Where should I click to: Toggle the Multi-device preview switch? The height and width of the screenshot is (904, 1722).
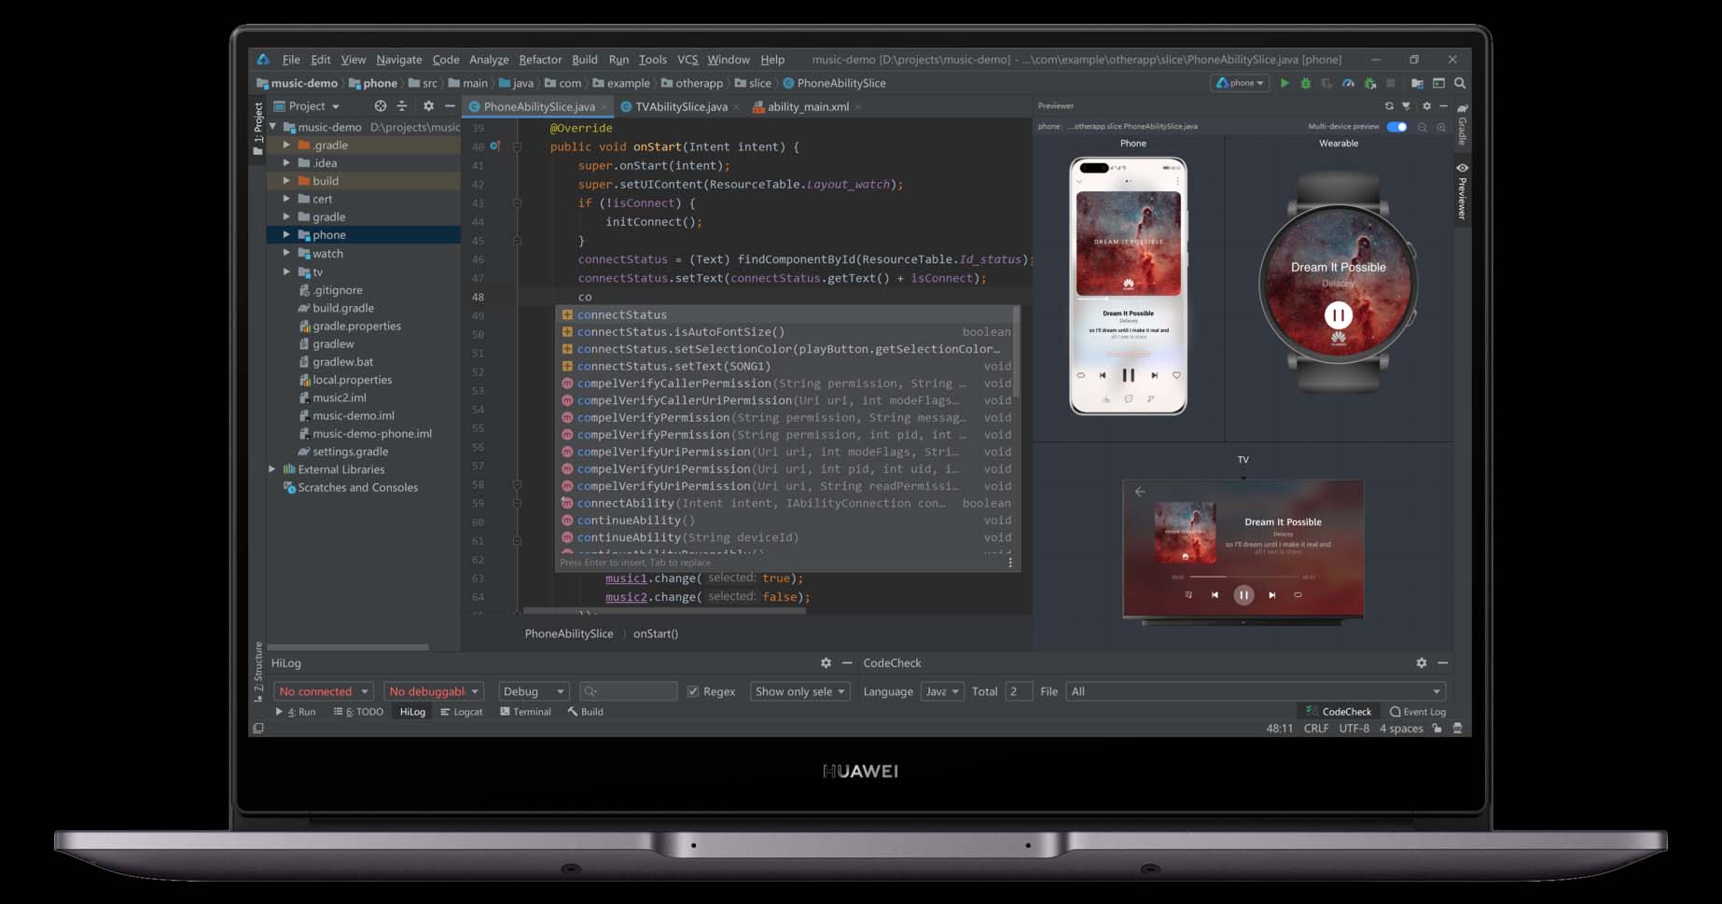click(x=1396, y=127)
